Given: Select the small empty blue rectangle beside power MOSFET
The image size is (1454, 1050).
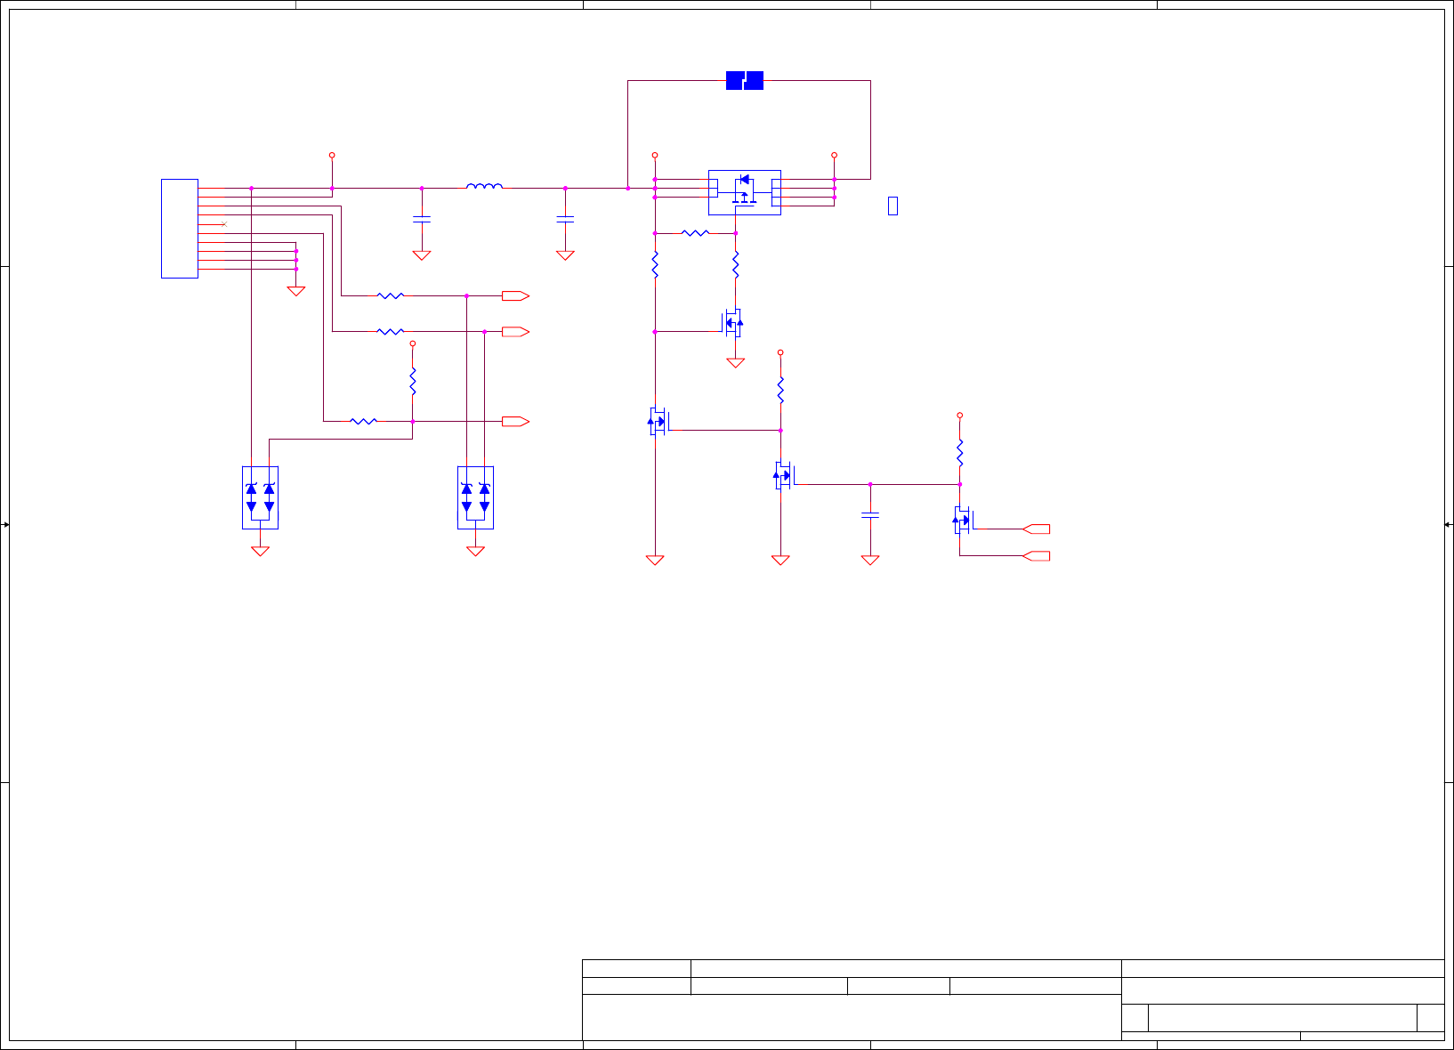Looking at the screenshot, I should pyautogui.click(x=893, y=206).
